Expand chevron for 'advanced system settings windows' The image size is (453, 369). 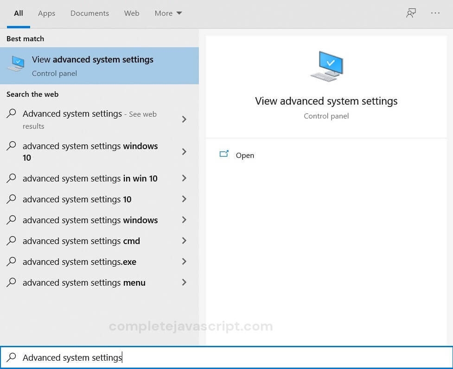[x=184, y=219]
